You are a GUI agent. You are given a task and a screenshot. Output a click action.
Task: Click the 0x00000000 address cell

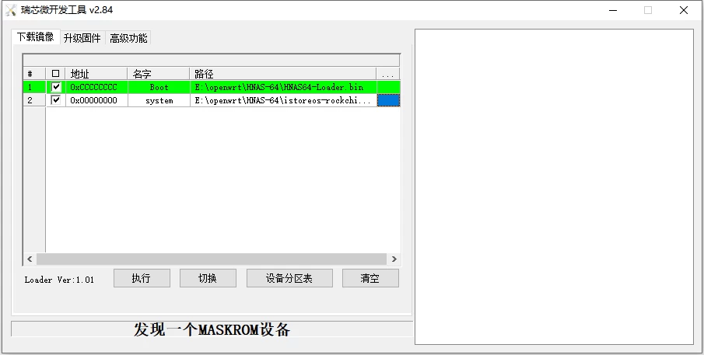pos(96,100)
